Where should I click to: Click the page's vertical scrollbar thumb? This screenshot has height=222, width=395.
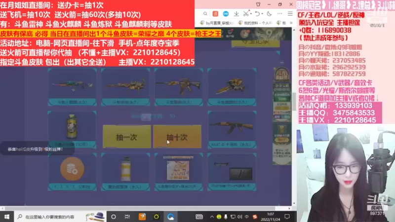coord(294,102)
